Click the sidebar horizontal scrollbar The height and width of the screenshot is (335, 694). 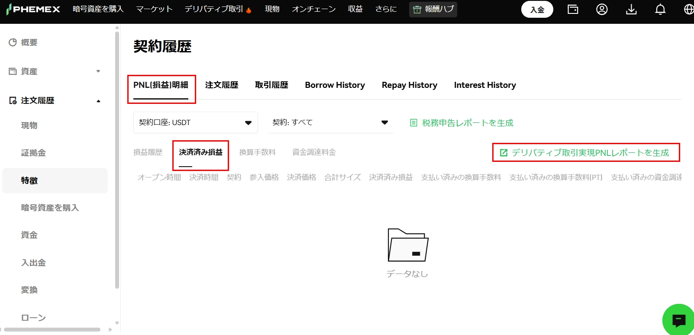tap(52, 330)
